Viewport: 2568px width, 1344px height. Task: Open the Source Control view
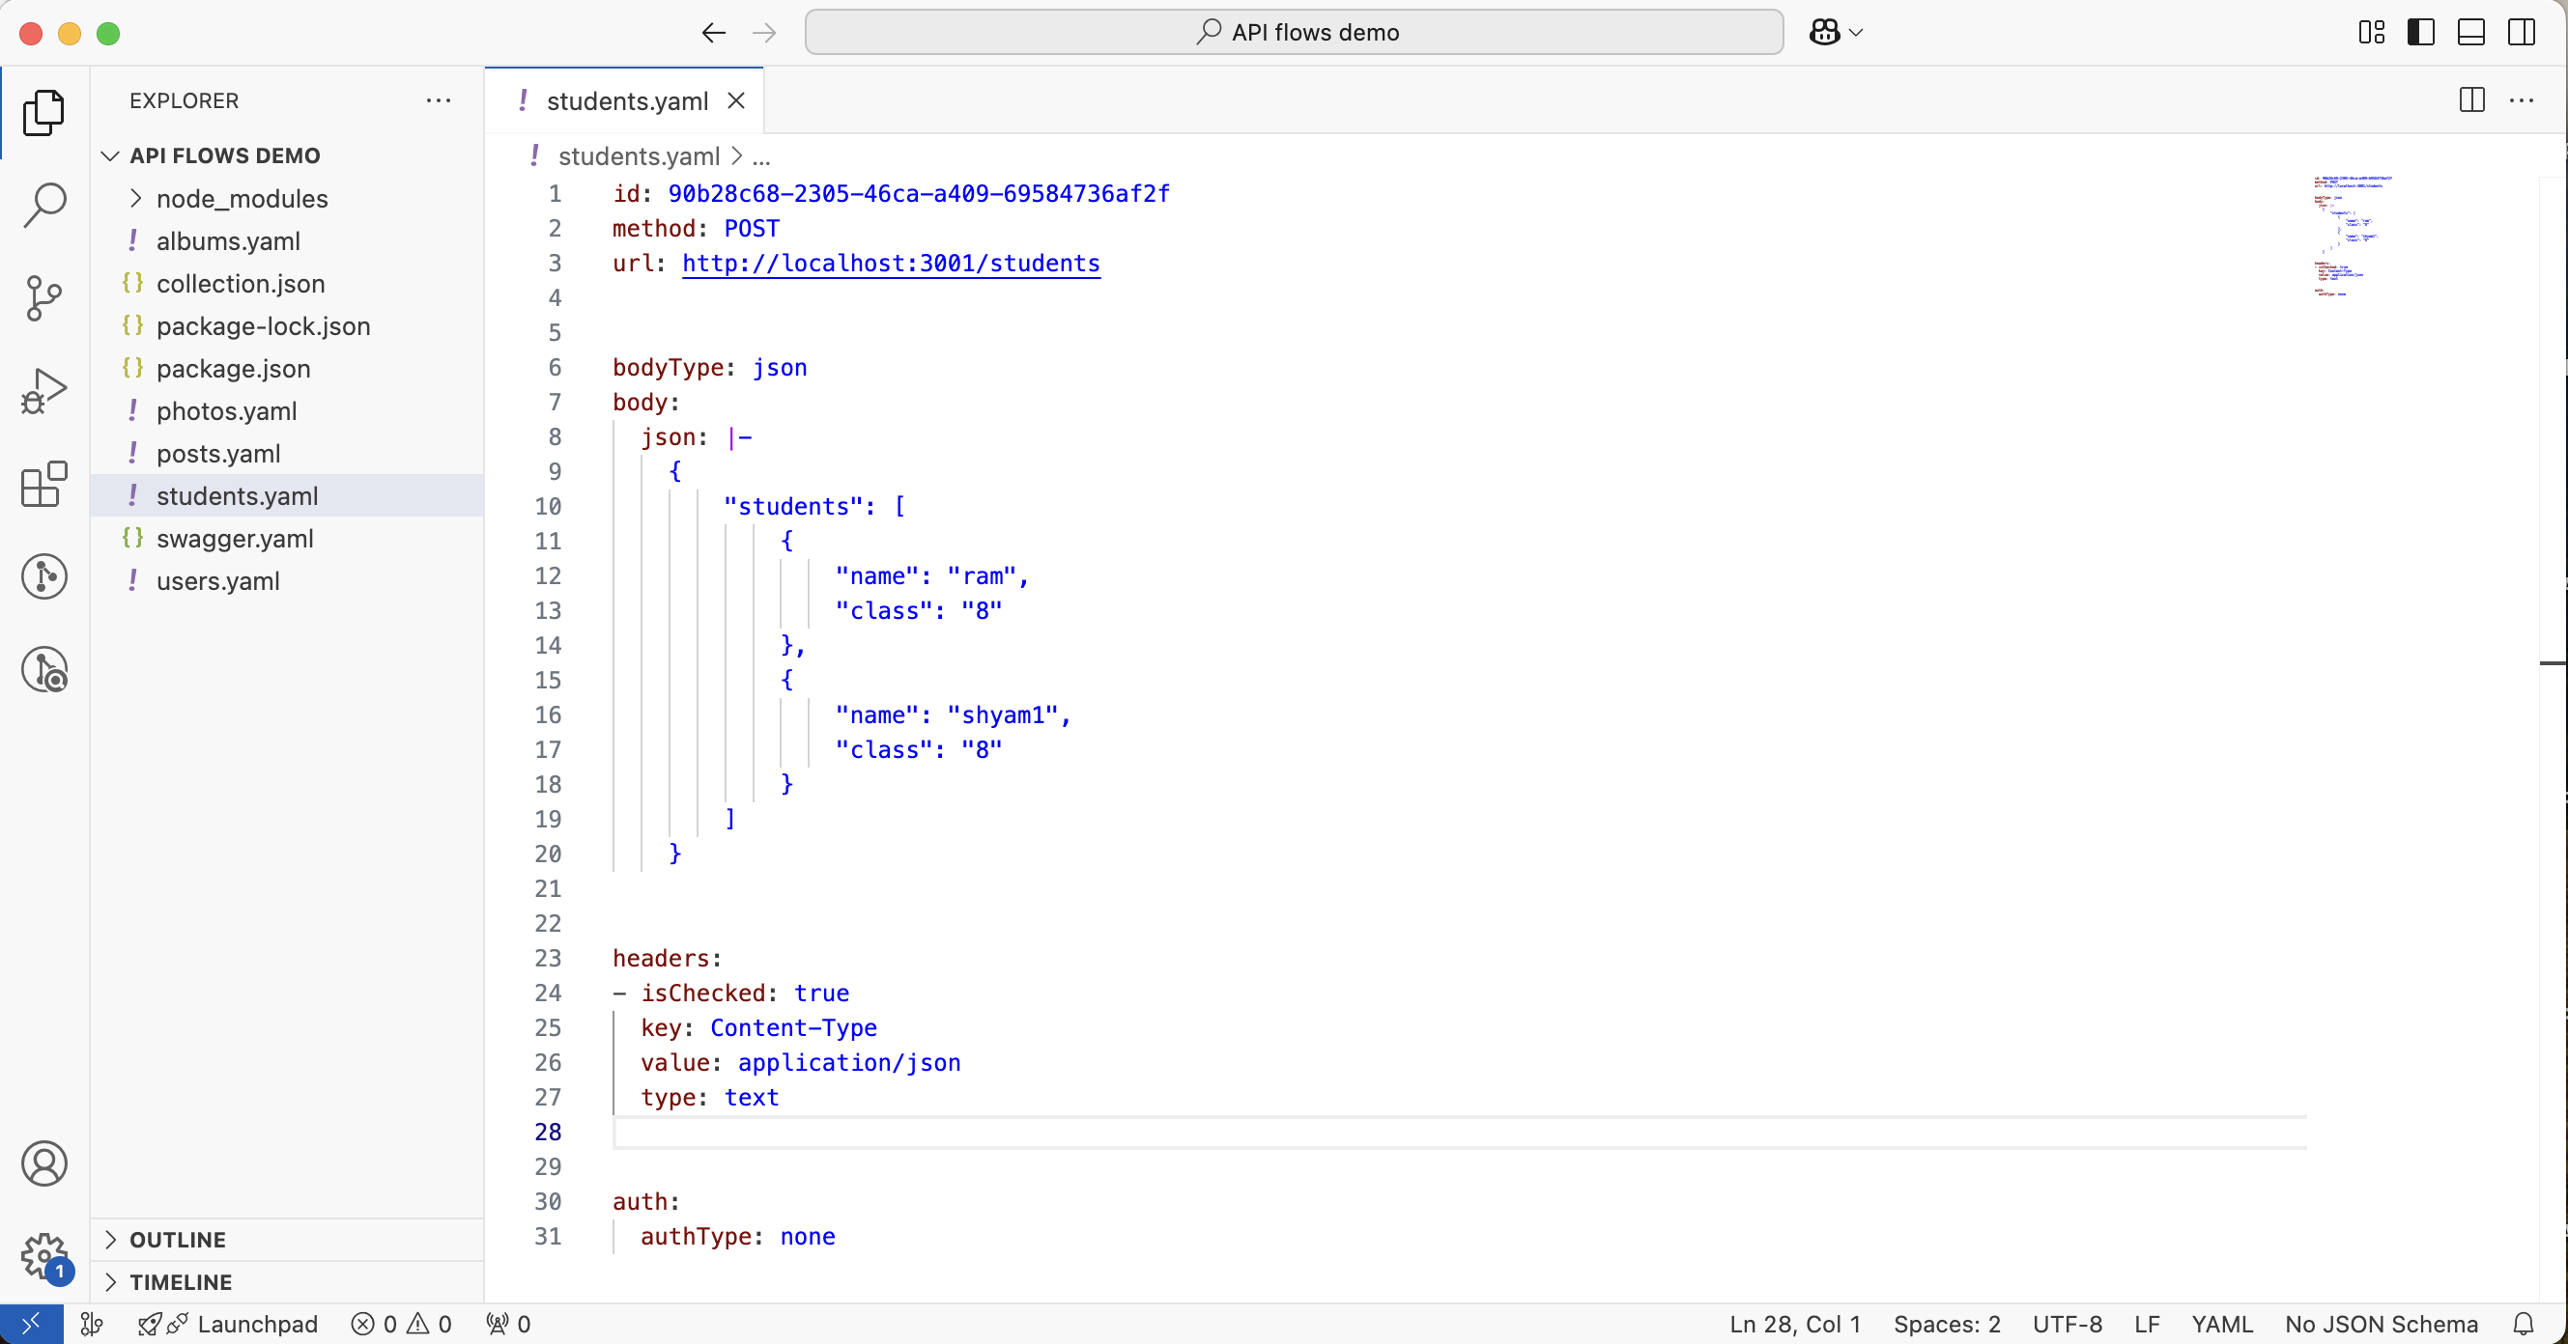43,298
